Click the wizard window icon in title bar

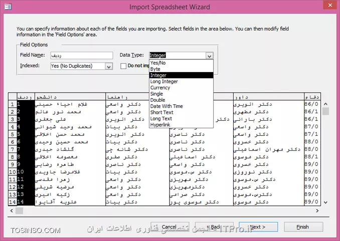pos(8,7)
